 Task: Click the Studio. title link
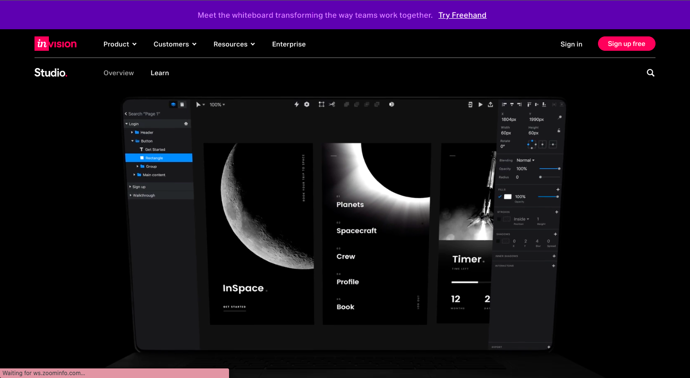[x=51, y=73]
